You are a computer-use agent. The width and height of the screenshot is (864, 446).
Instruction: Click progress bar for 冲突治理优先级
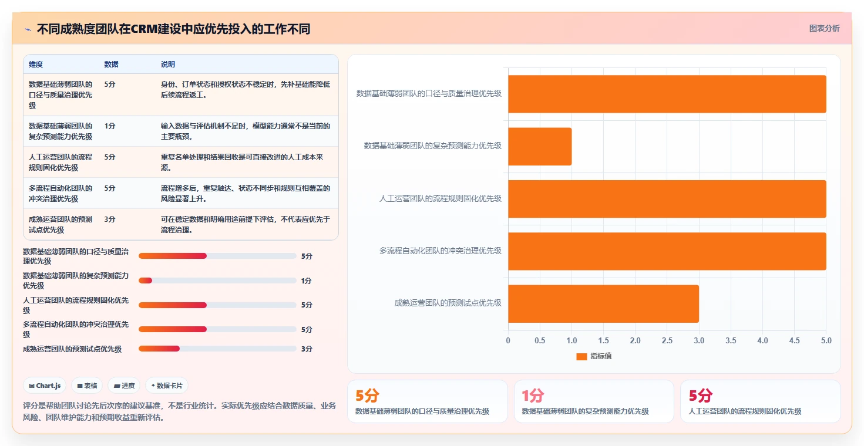tap(217, 329)
